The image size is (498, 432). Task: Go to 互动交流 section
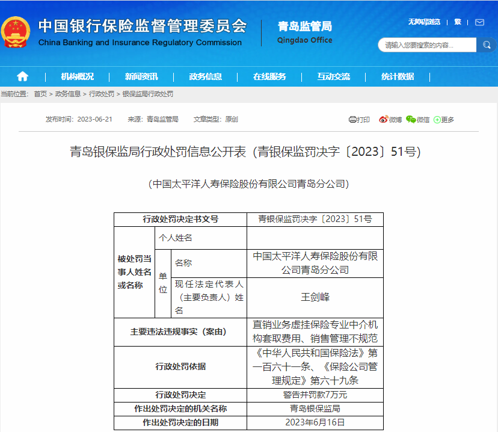(x=334, y=76)
